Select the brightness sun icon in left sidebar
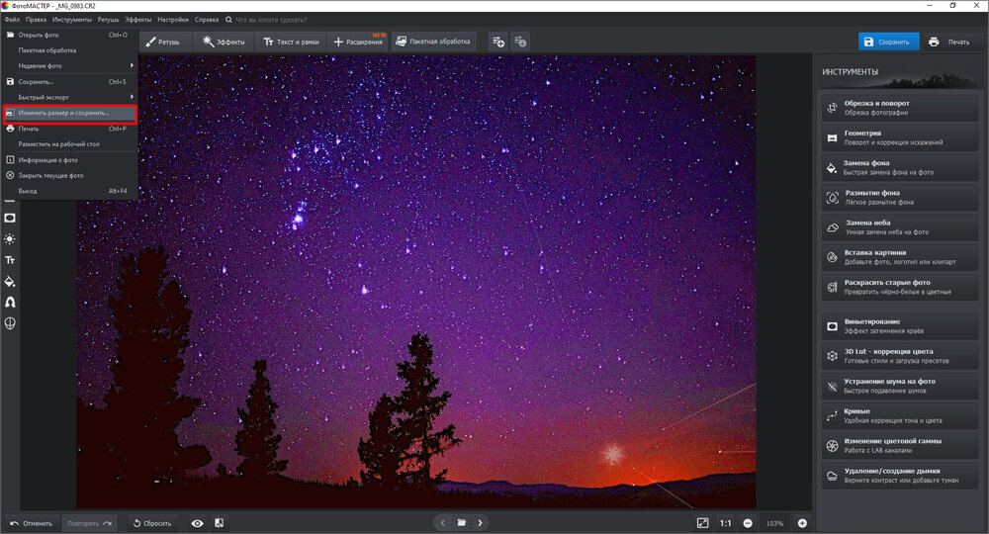Screen dimensions: 989x534 [x=10, y=238]
